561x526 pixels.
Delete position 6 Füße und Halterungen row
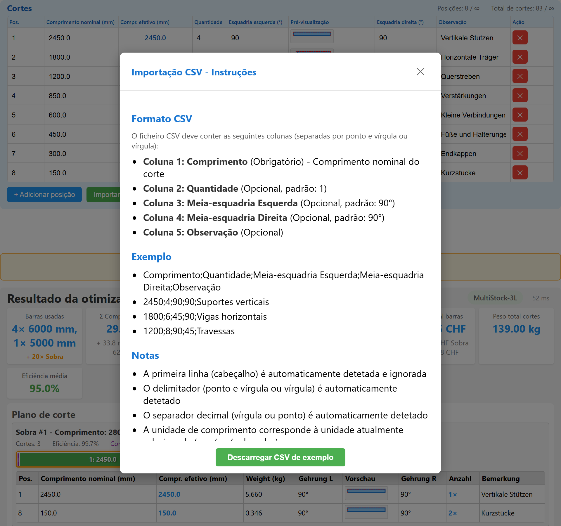point(520,134)
